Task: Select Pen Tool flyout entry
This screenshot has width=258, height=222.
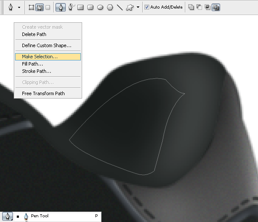Action: 57,216
